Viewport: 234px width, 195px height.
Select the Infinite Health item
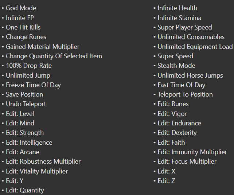pos(178,8)
